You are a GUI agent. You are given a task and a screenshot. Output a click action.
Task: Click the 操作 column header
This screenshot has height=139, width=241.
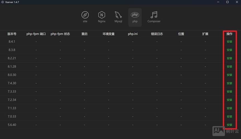tap(229, 34)
